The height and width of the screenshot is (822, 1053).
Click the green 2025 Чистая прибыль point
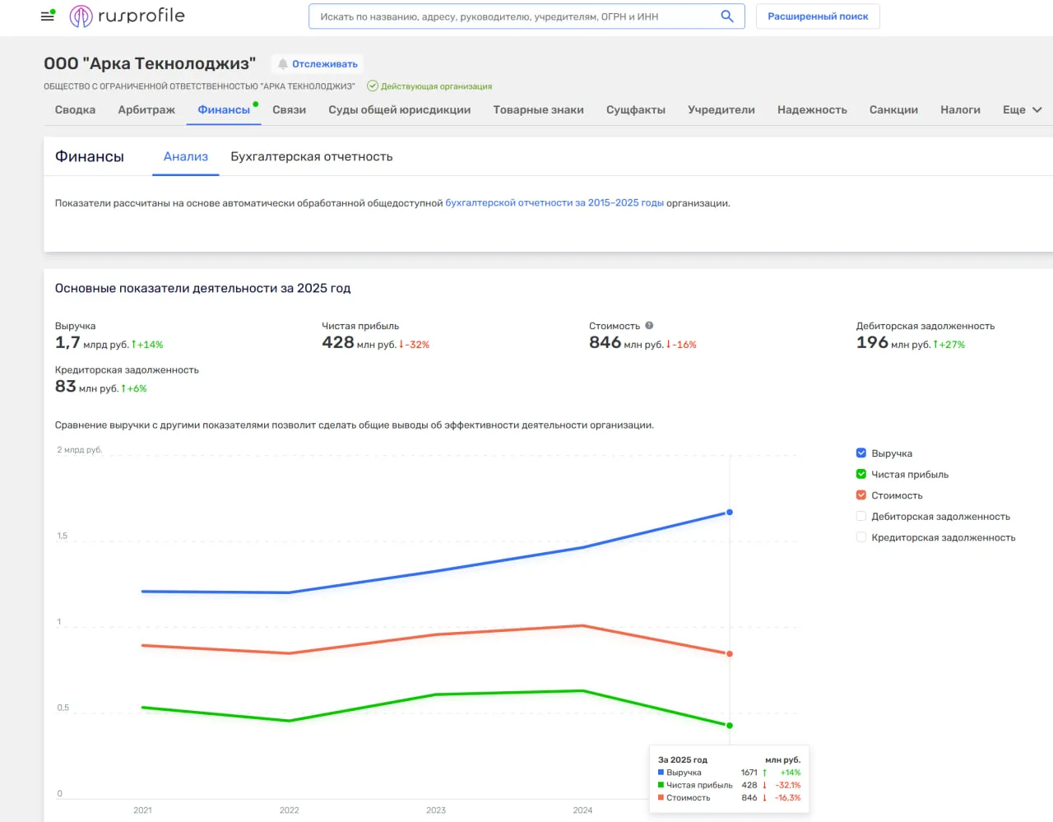tap(729, 725)
